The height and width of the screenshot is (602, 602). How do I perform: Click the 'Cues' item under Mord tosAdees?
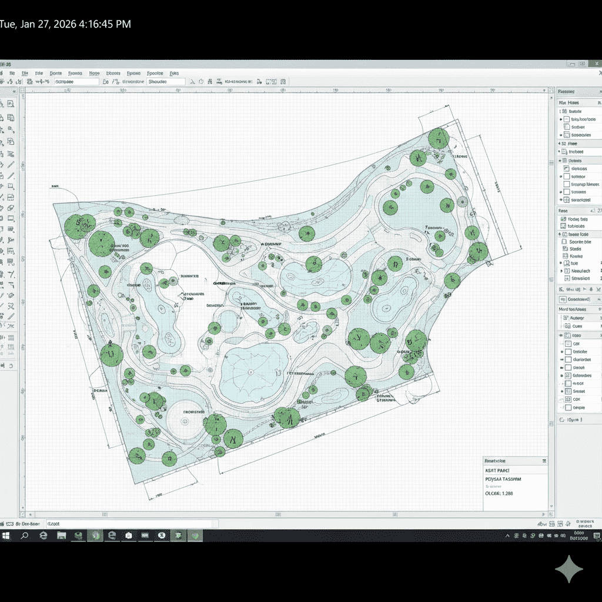pos(577,326)
